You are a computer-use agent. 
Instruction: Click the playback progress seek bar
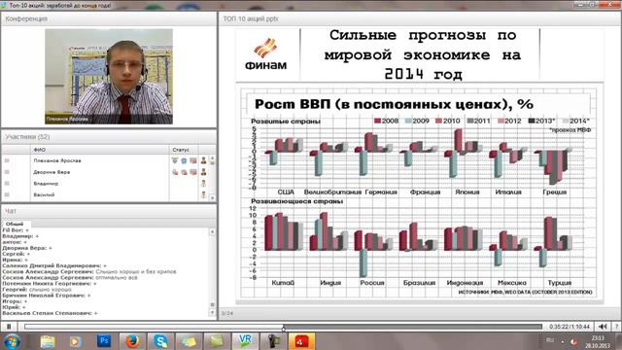click(283, 327)
